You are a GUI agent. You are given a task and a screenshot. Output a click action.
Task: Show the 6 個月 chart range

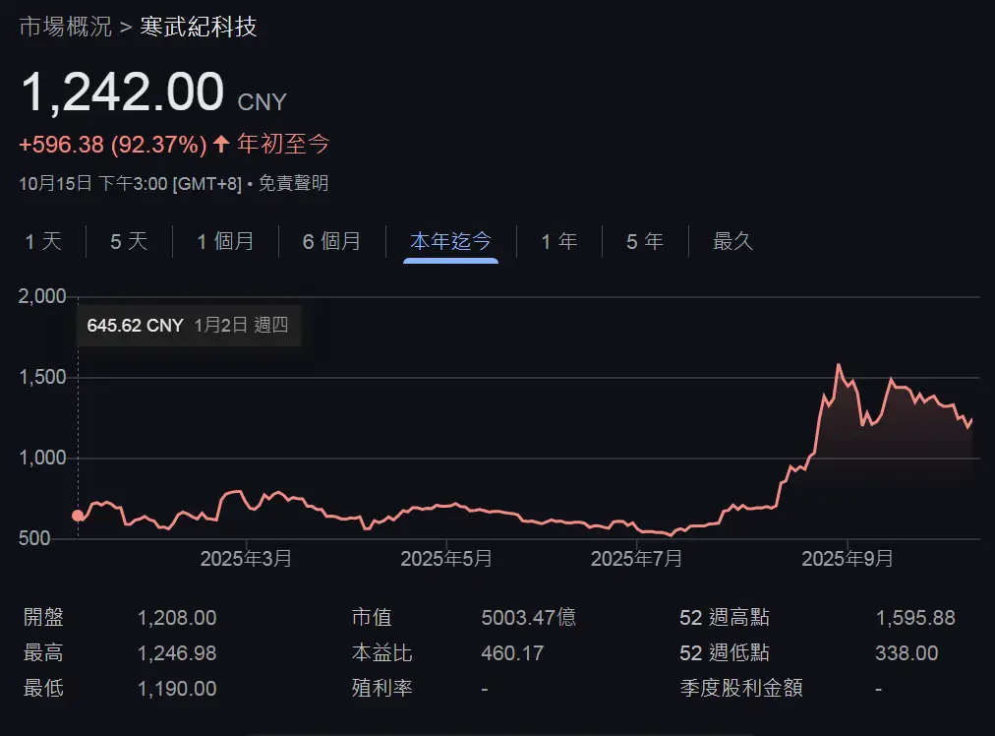331,241
